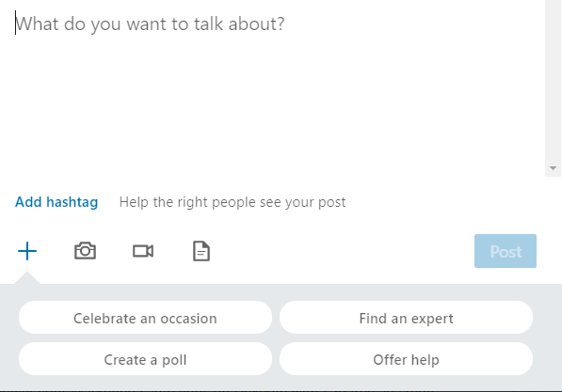Screen dimensions: 562x392
Task: Click the word 'hashtag' in the blue link
Action: [x=72, y=202]
